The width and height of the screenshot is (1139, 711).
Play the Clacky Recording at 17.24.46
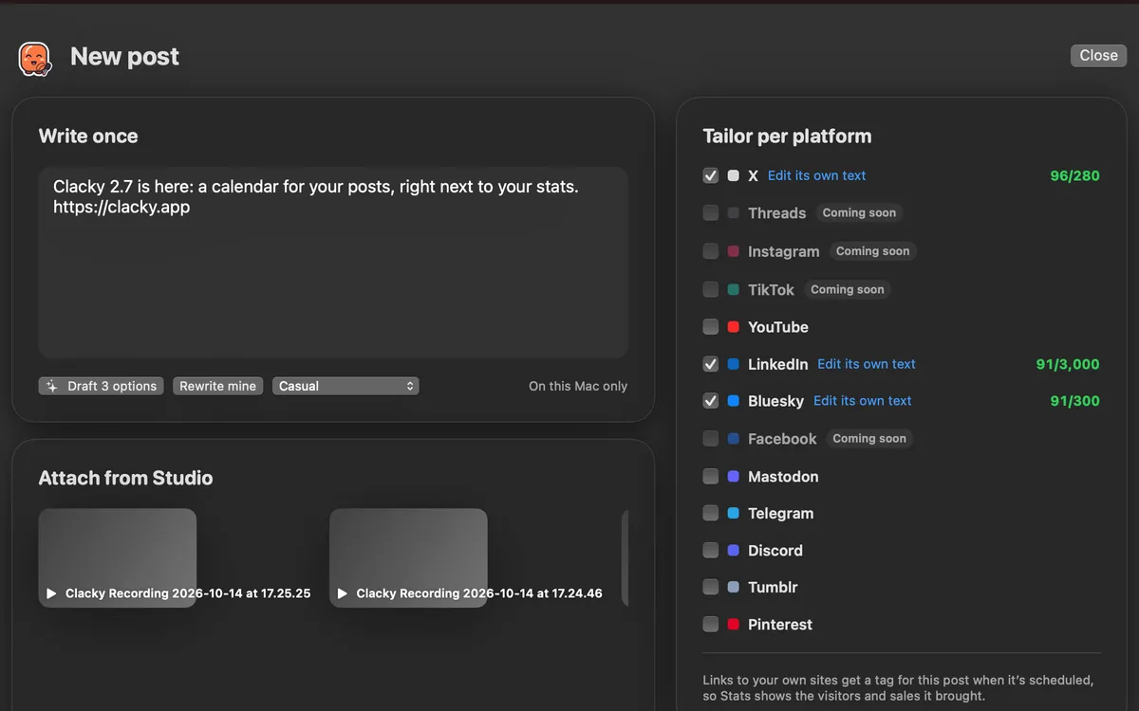coord(343,593)
